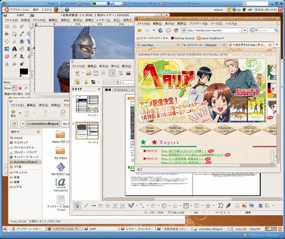Select GIMP's Rectangle Select tool
The height and width of the screenshot is (239, 285).
point(7,27)
